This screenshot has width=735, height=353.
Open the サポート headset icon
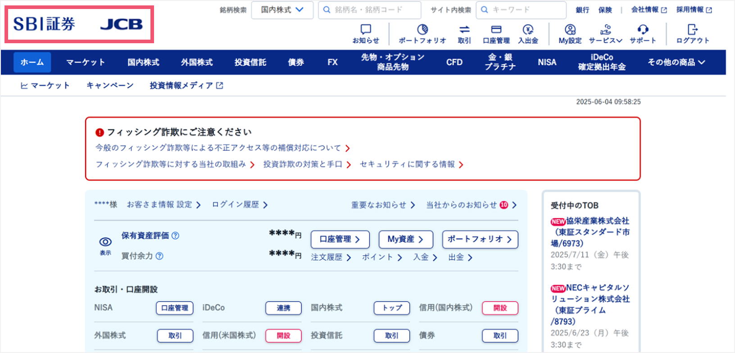tap(643, 30)
